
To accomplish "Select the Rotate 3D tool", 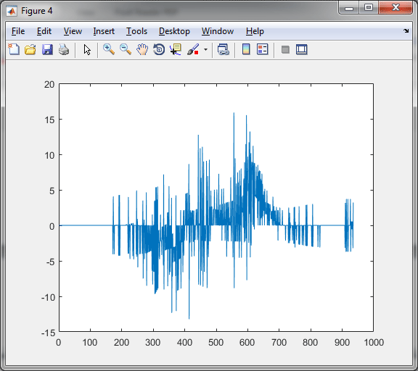I will point(159,49).
